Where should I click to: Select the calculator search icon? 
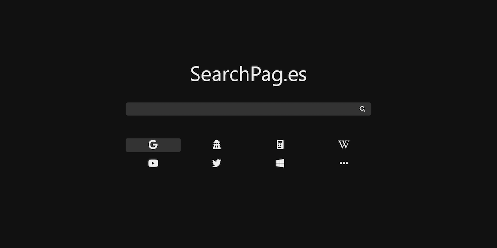[x=280, y=145]
